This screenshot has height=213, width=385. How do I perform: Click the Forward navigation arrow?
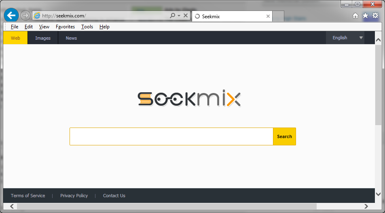(x=25, y=15)
